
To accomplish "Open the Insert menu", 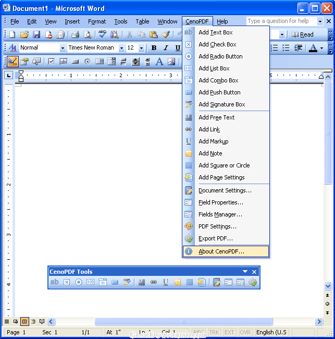I will point(72,21).
